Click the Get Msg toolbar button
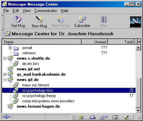The image size is (143, 121). [x=18, y=22]
